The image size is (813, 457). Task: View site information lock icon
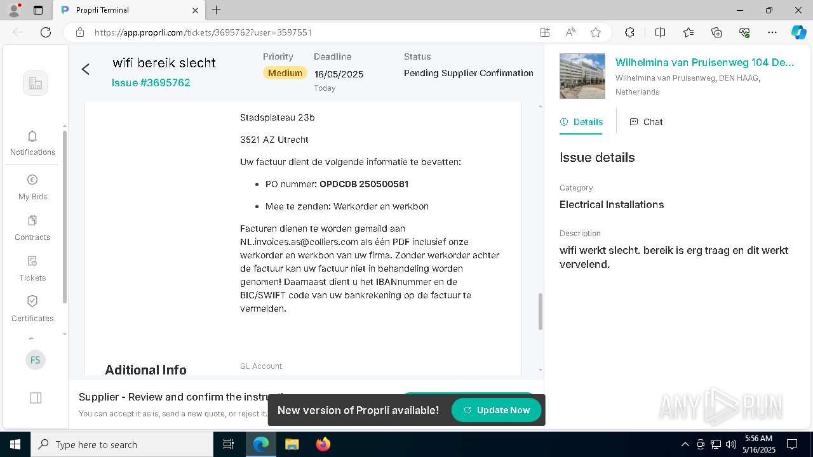[x=80, y=32]
